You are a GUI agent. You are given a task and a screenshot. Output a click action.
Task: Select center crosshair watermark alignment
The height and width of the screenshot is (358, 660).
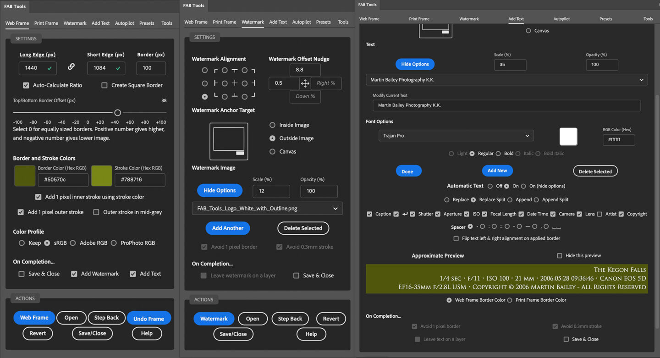point(225,83)
